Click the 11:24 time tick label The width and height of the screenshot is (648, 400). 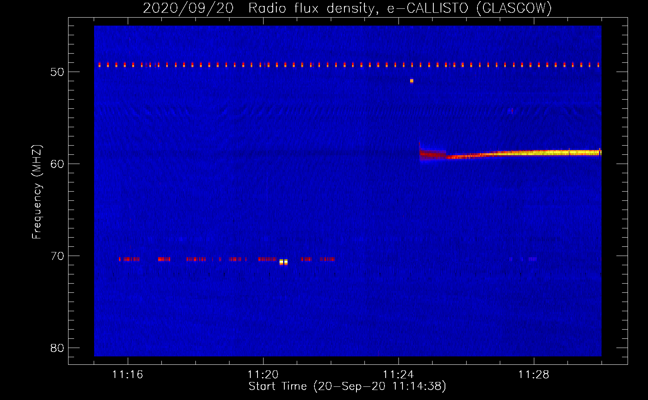[x=398, y=375]
